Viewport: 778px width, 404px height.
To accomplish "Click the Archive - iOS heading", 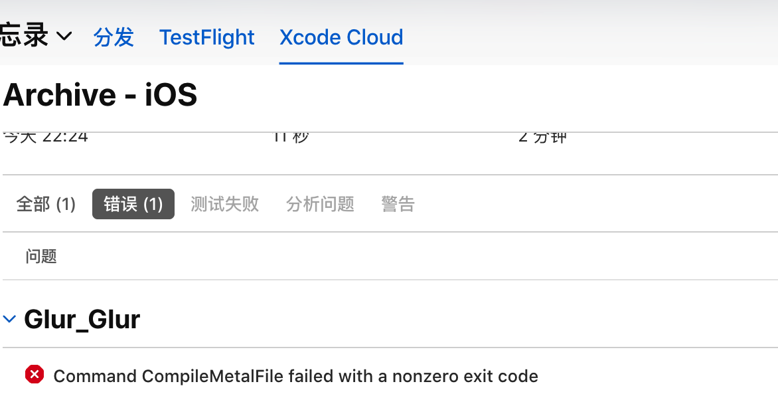I will coord(100,95).
